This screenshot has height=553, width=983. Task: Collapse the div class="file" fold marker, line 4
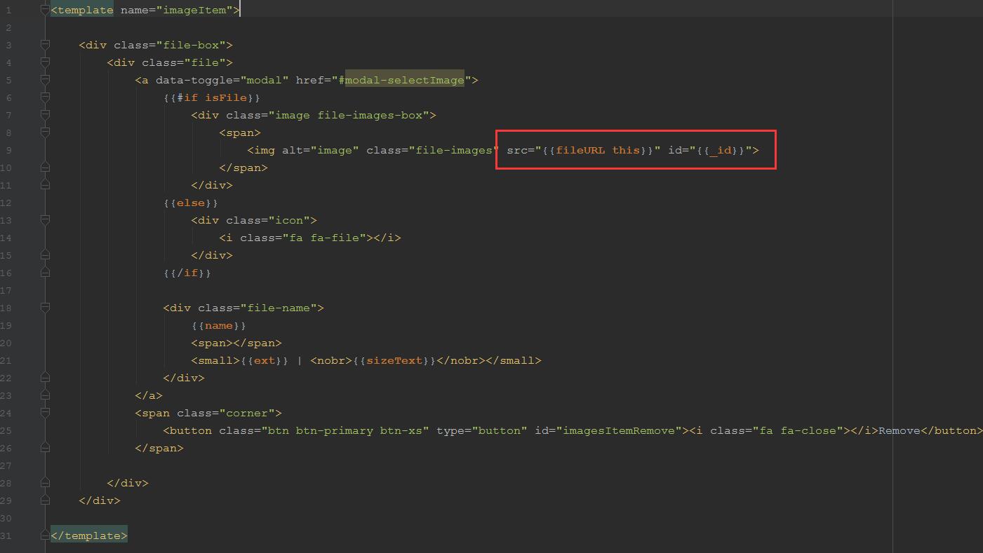(45, 62)
